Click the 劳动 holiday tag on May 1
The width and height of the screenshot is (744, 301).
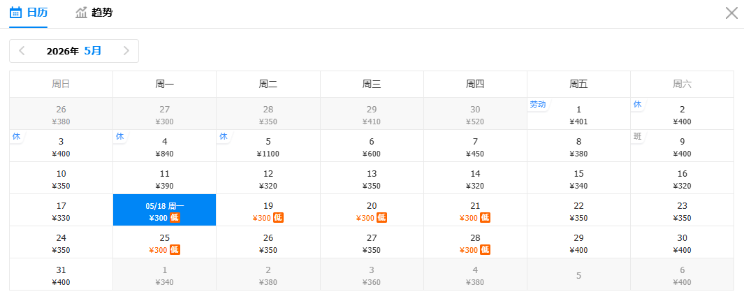[x=537, y=104]
